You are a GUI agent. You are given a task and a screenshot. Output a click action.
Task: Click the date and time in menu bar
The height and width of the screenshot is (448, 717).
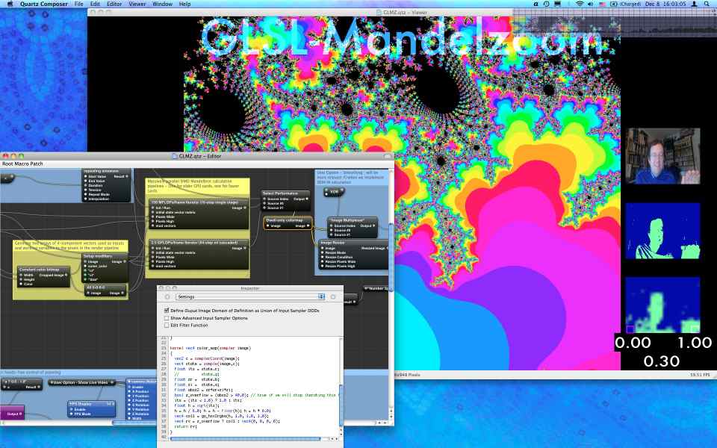coord(665,4)
